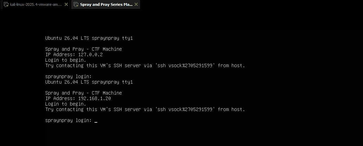363x146 pixels.
Task: Click the first 'Login to begin.' message
Action: click(x=65, y=60)
